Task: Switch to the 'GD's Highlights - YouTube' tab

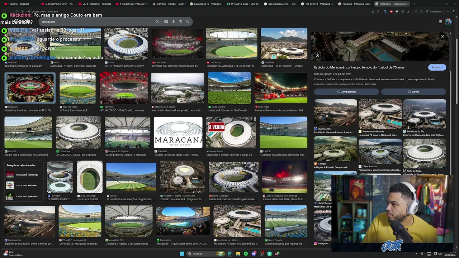Action: point(95,4)
